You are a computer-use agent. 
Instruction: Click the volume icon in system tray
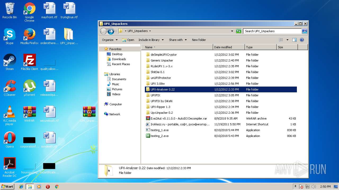(x=314, y=187)
